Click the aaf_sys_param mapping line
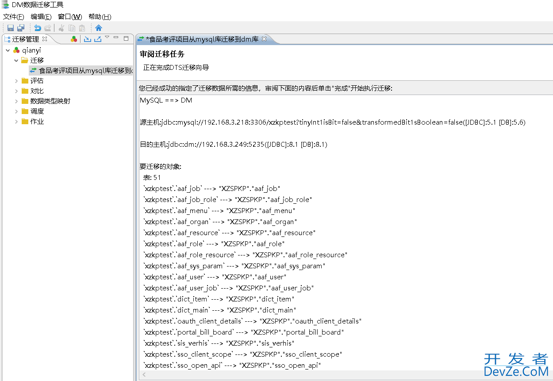Image resolution: width=553 pixels, height=381 pixels. coord(234,266)
